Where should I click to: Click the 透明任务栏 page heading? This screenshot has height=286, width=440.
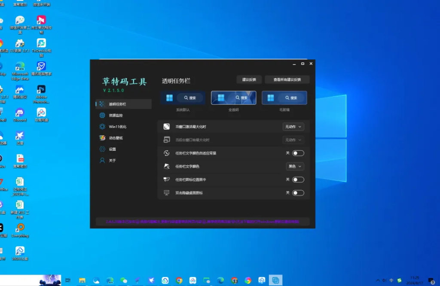point(176,81)
